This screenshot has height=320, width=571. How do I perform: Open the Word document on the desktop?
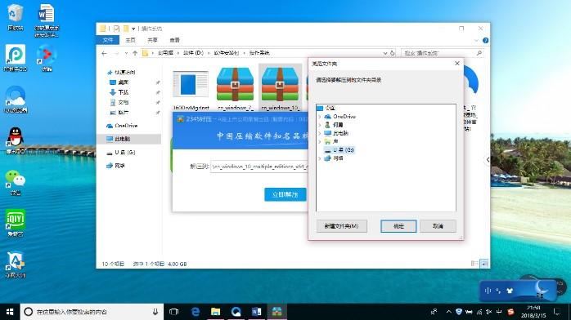pos(47,20)
